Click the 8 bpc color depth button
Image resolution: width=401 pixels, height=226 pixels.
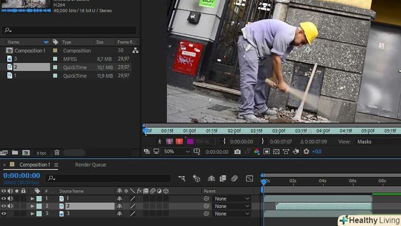click(42, 153)
